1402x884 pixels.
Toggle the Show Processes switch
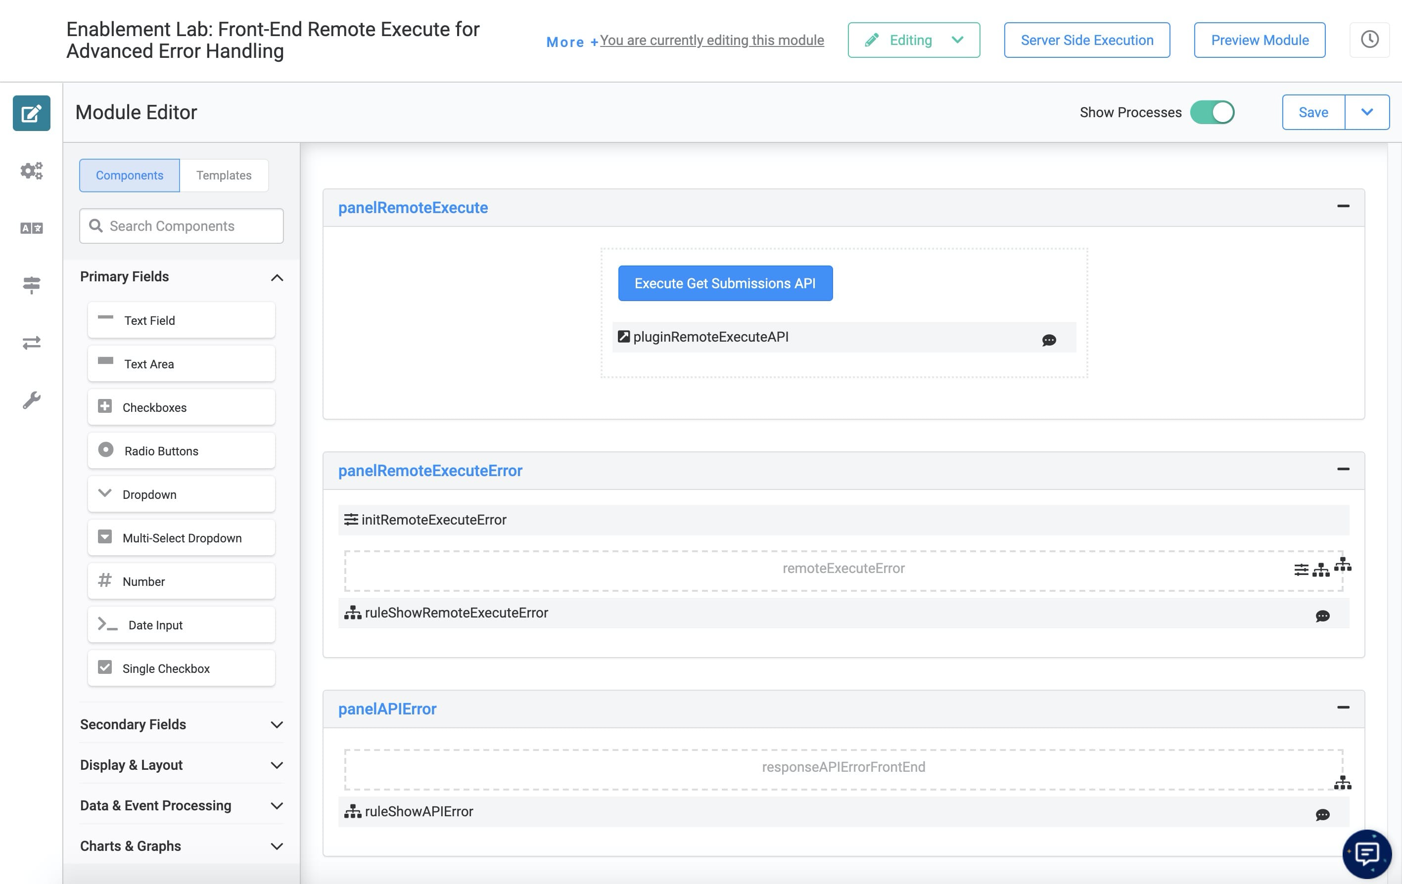[1212, 112]
